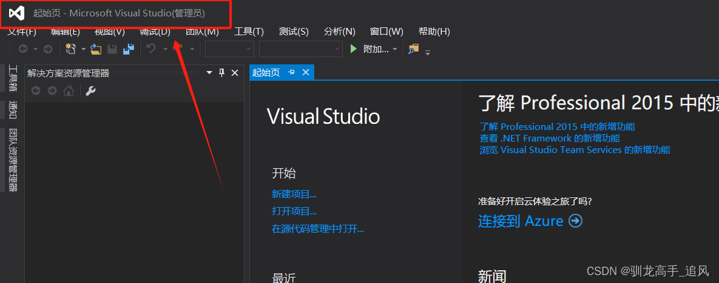Click 查看 .NET Framework 的新增功能 link

pyautogui.click(x=550, y=138)
